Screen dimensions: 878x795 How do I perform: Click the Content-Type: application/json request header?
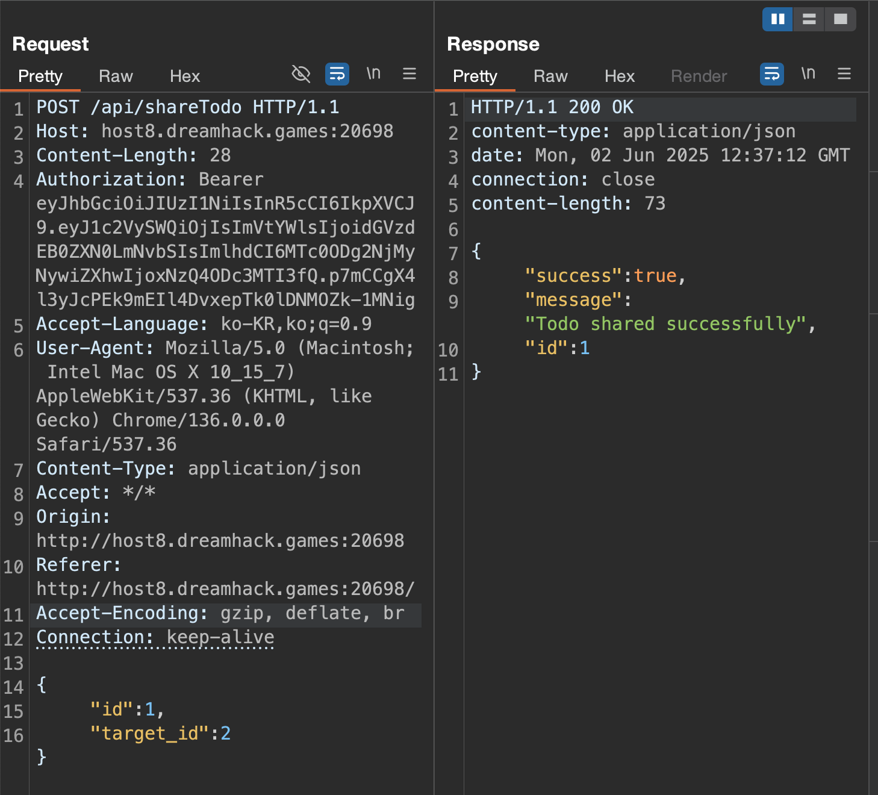click(199, 469)
